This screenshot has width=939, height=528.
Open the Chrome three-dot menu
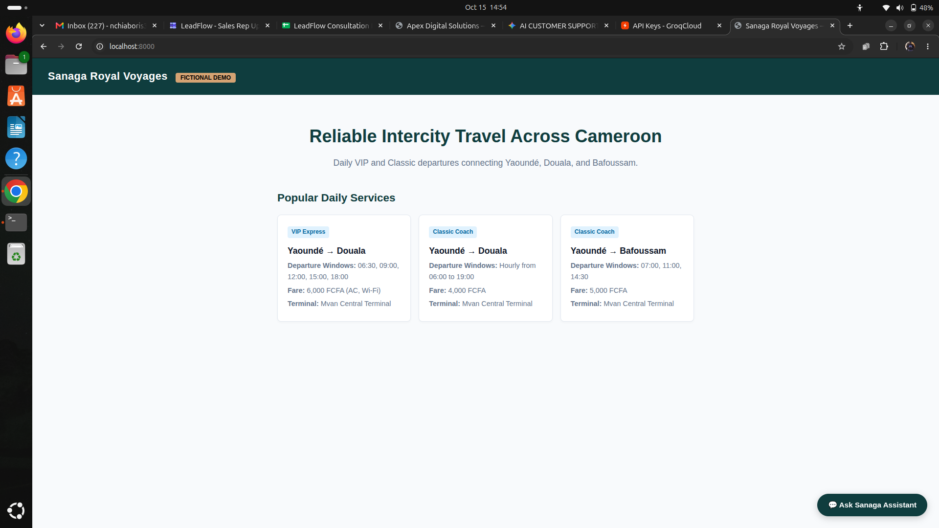tap(928, 46)
